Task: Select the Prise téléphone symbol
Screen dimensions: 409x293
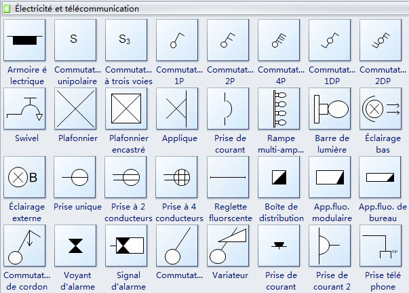Action: pyautogui.click(x=380, y=246)
